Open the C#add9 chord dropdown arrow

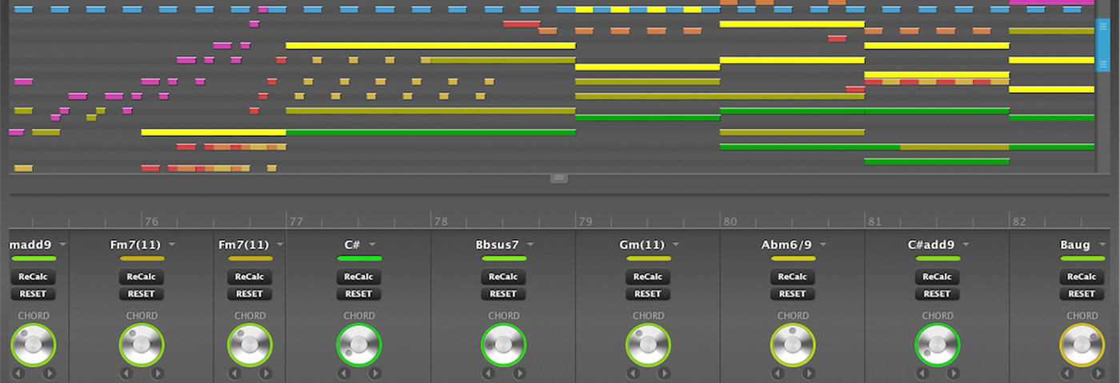pyautogui.click(x=966, y=245)
